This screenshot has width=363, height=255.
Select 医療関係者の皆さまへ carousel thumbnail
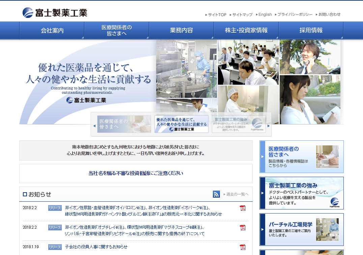[124, 124]
